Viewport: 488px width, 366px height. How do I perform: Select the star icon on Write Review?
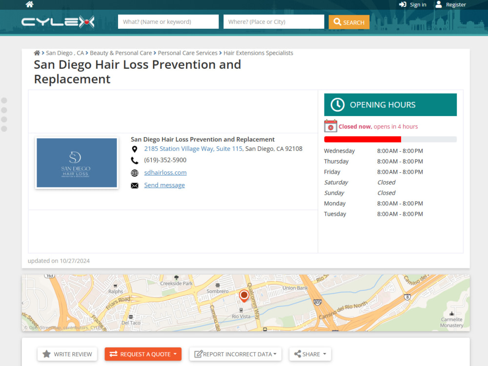[46, 354]
